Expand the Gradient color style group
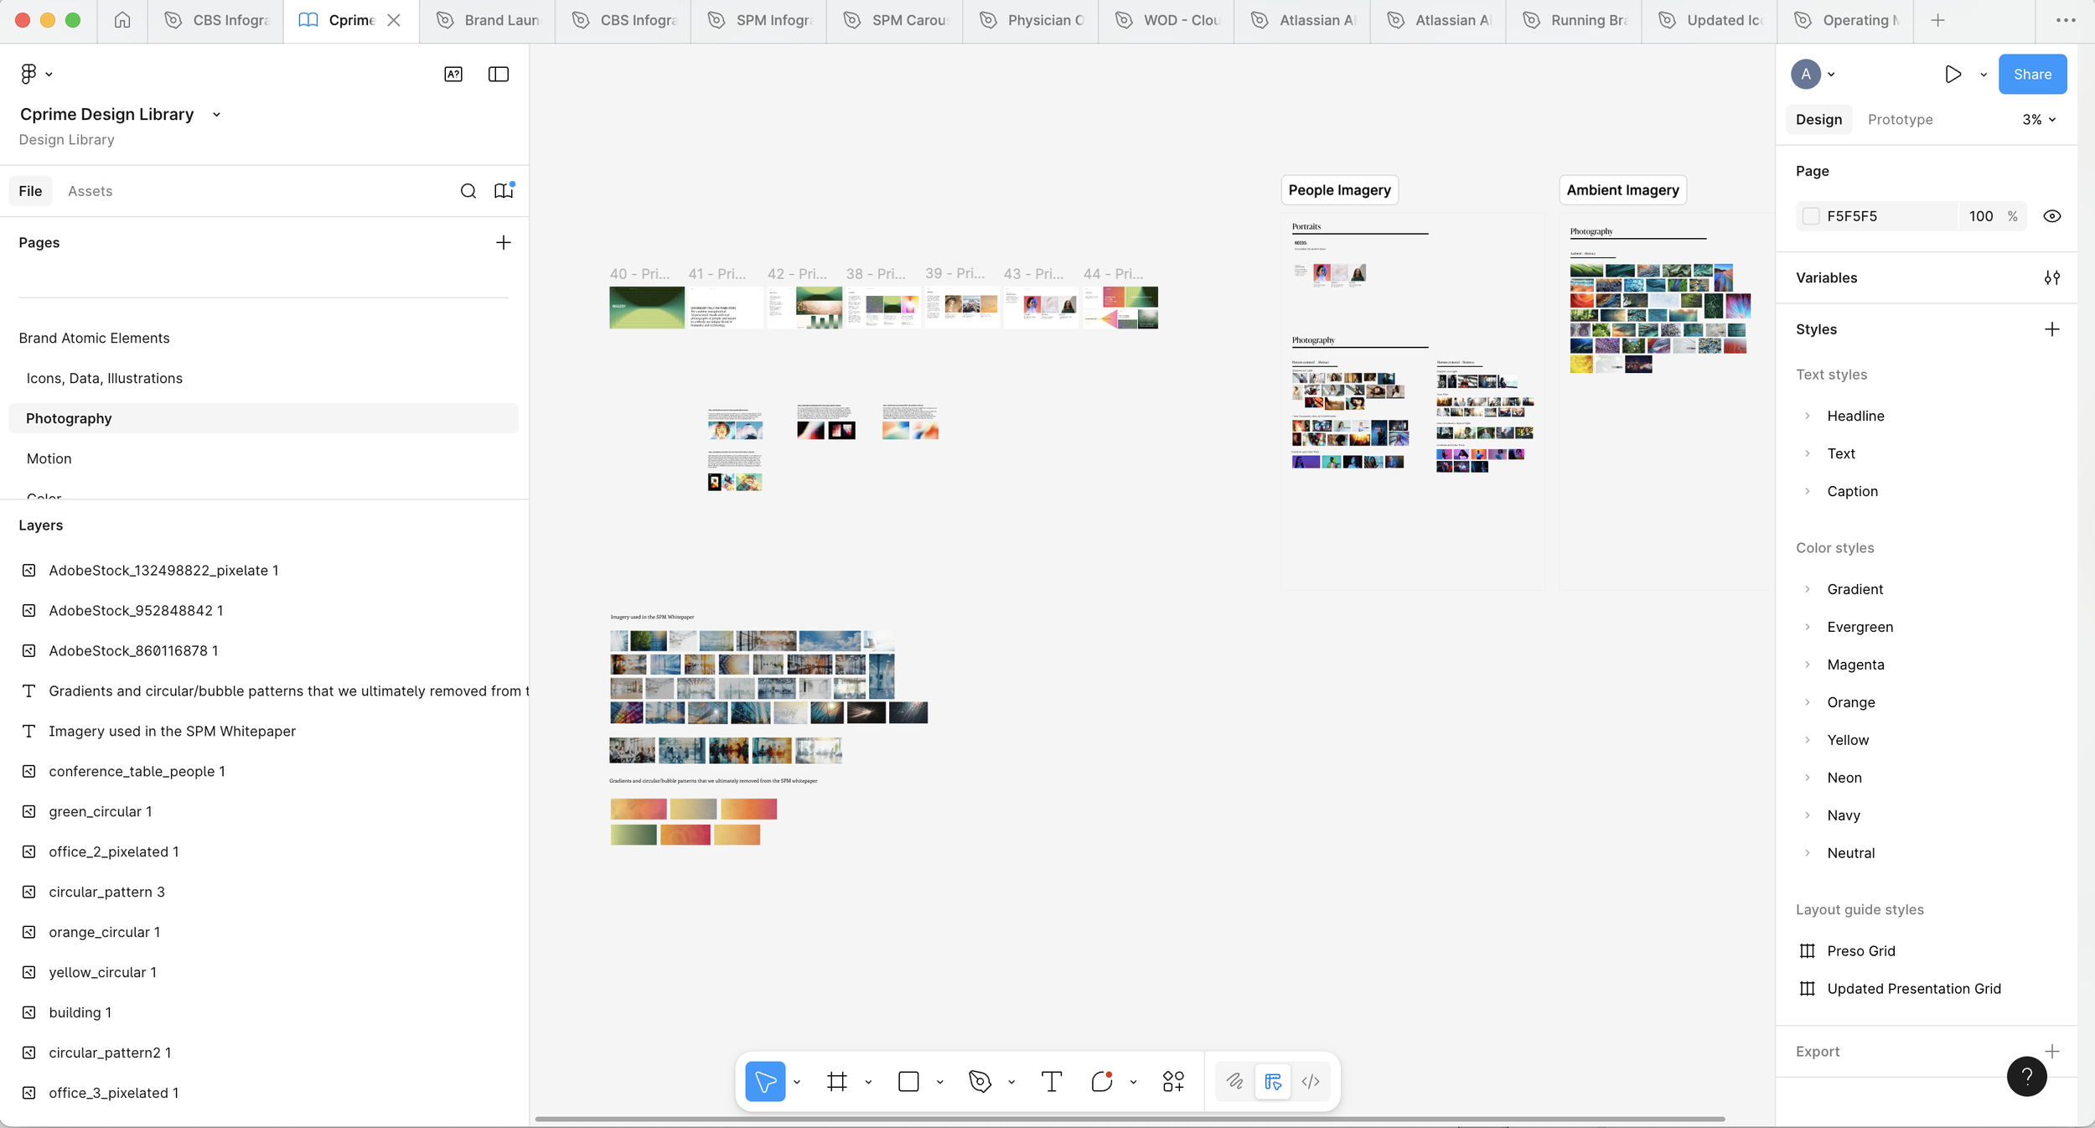 (1808, 589)
